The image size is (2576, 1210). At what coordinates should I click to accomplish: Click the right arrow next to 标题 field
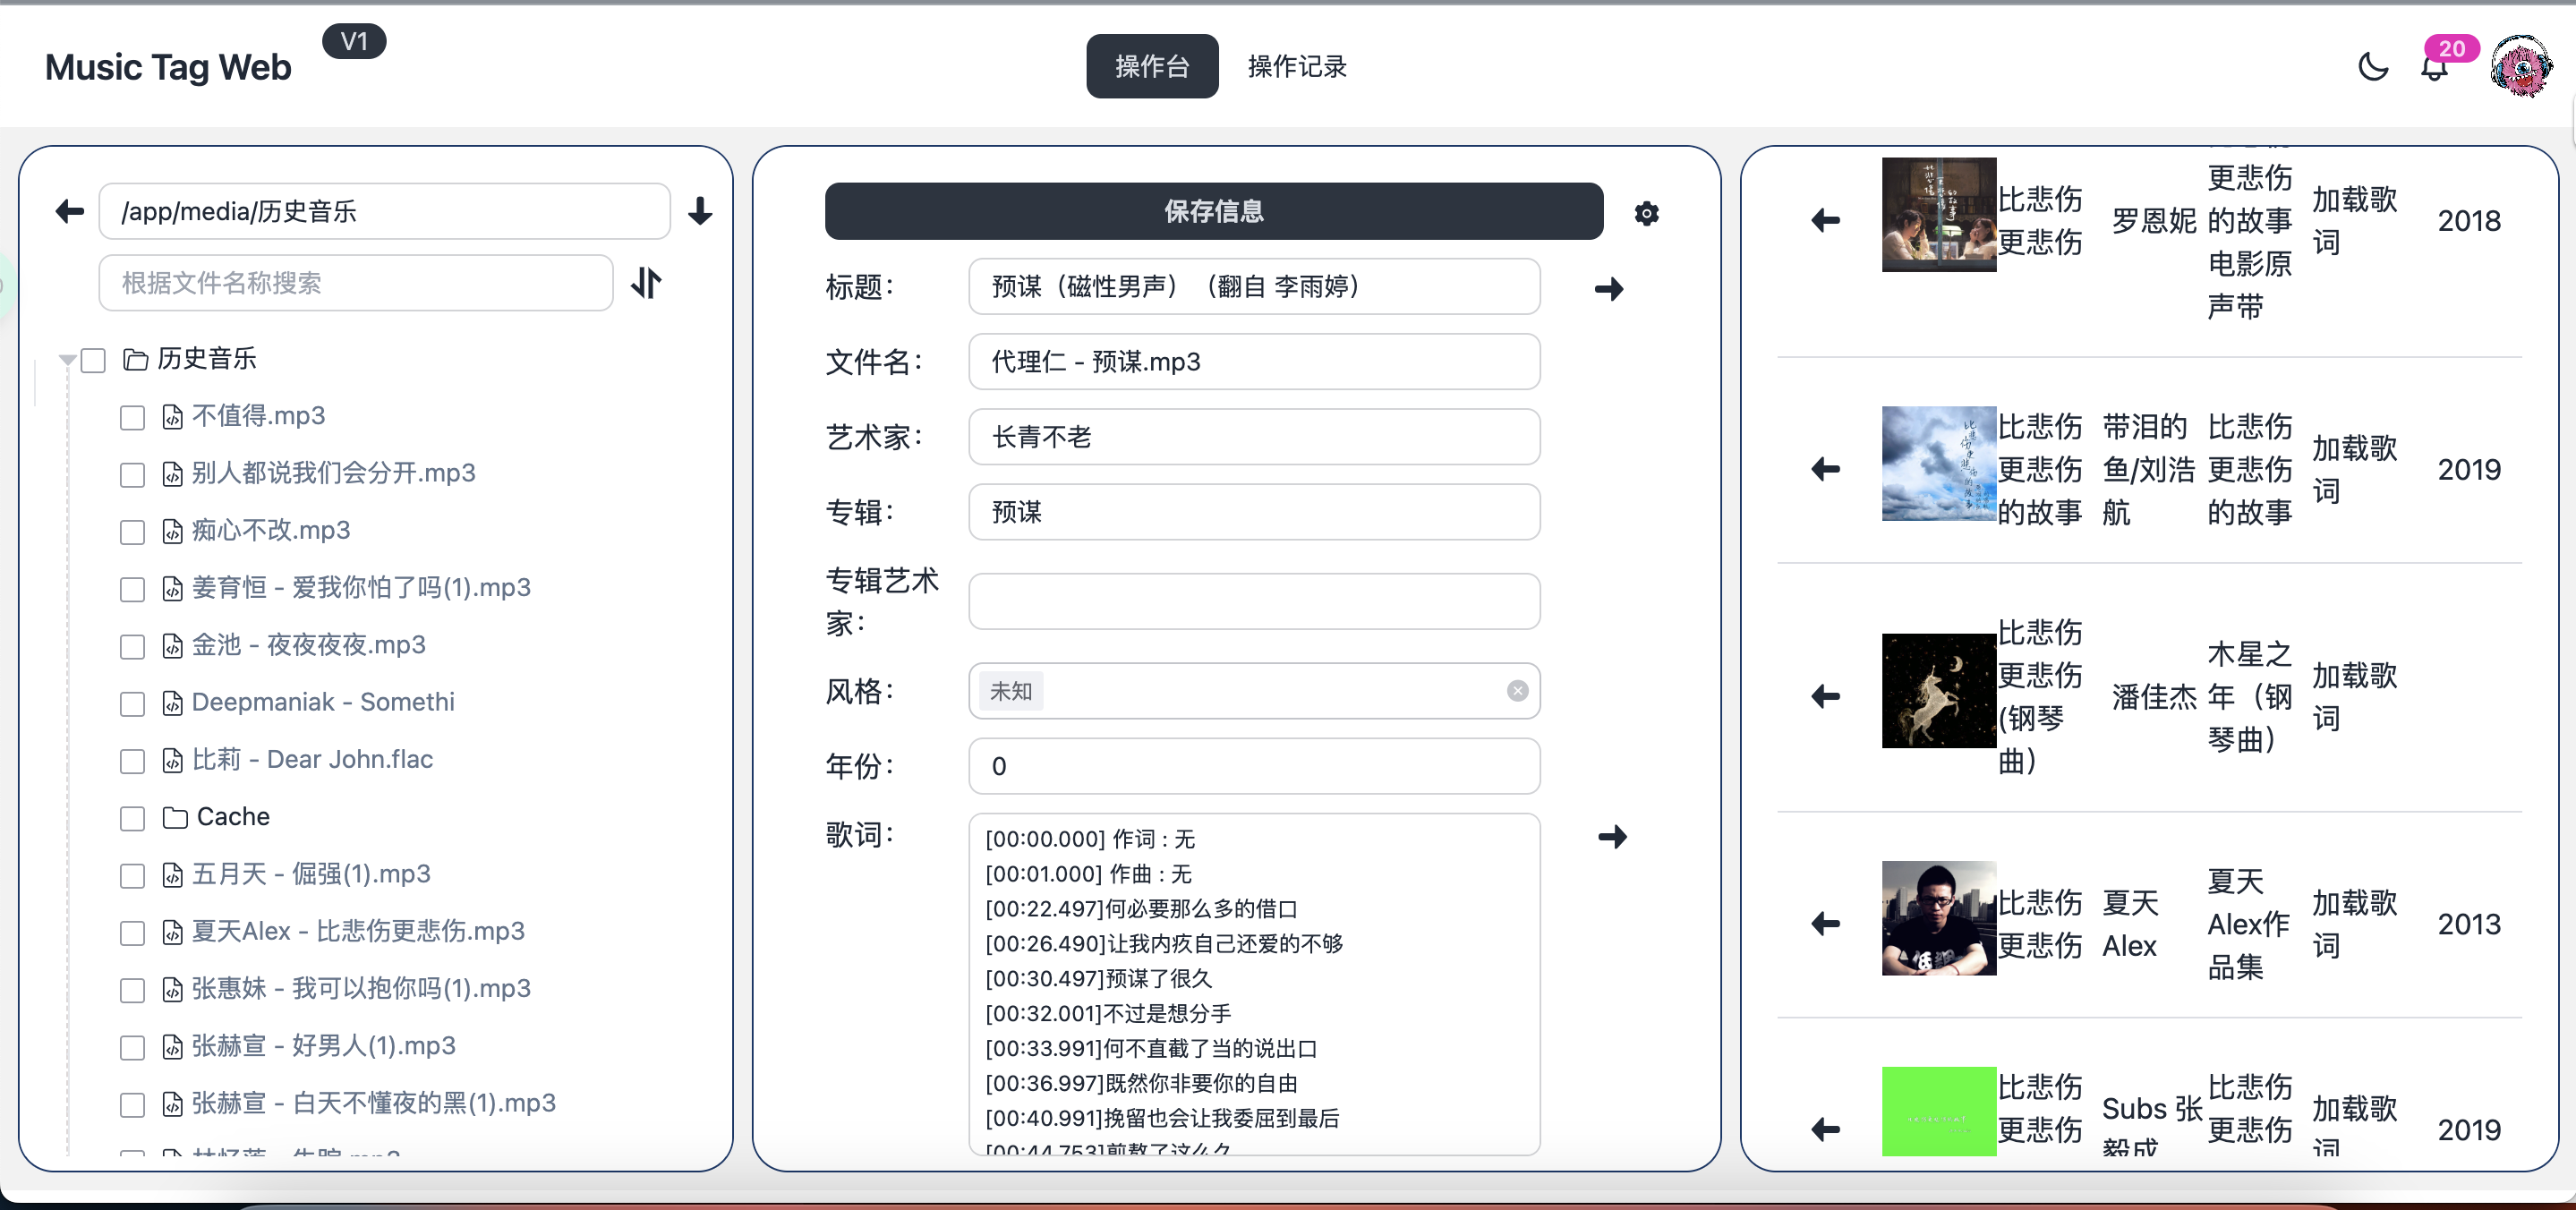[x=1609, y=289]
